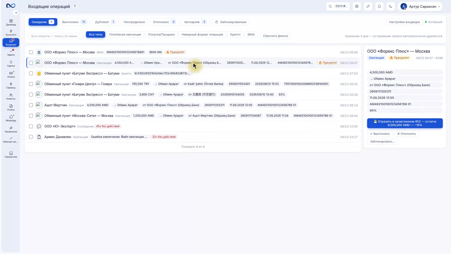The image size is (451, 254).
Task: Open Tasks in the sidebar
Action: pos(11,52)
